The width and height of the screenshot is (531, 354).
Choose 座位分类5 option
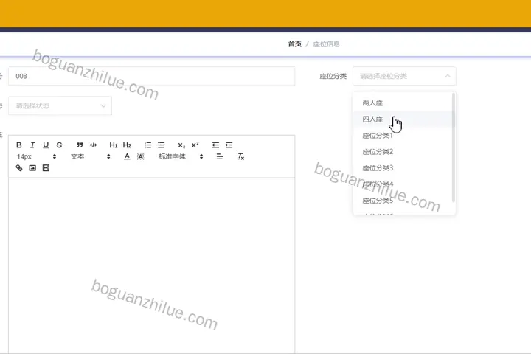[x=403, y=200]
